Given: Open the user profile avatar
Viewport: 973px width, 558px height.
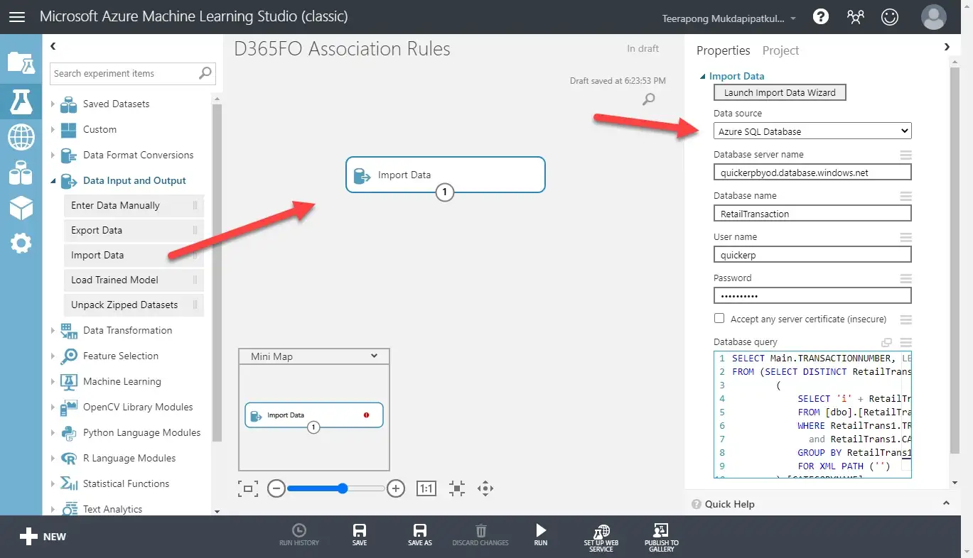Looking at the screenshot, I should tap(933, 17).
